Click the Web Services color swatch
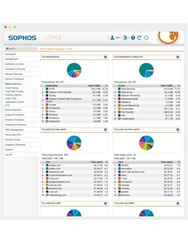This screenshot has width=188, height=243. click(119, 89)
